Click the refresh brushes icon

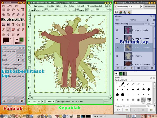[x=151, y=110]
